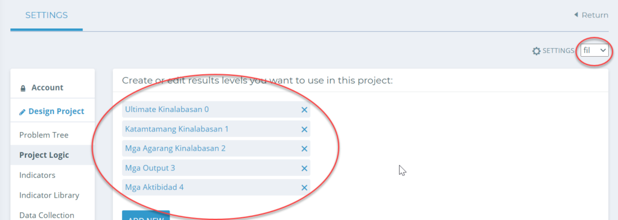Remove Ultimate Kinalabasan 0 with its X icon
Screen dimensions: 618x220
[304, 110]
